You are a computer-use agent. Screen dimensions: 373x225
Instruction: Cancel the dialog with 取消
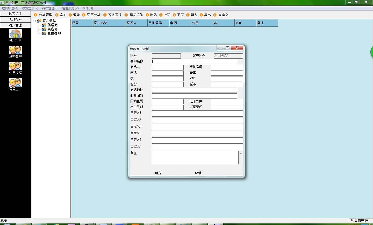(x=198, y=173)
